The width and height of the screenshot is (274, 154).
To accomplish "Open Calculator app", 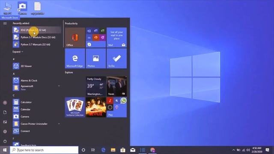I will point(37,102).
